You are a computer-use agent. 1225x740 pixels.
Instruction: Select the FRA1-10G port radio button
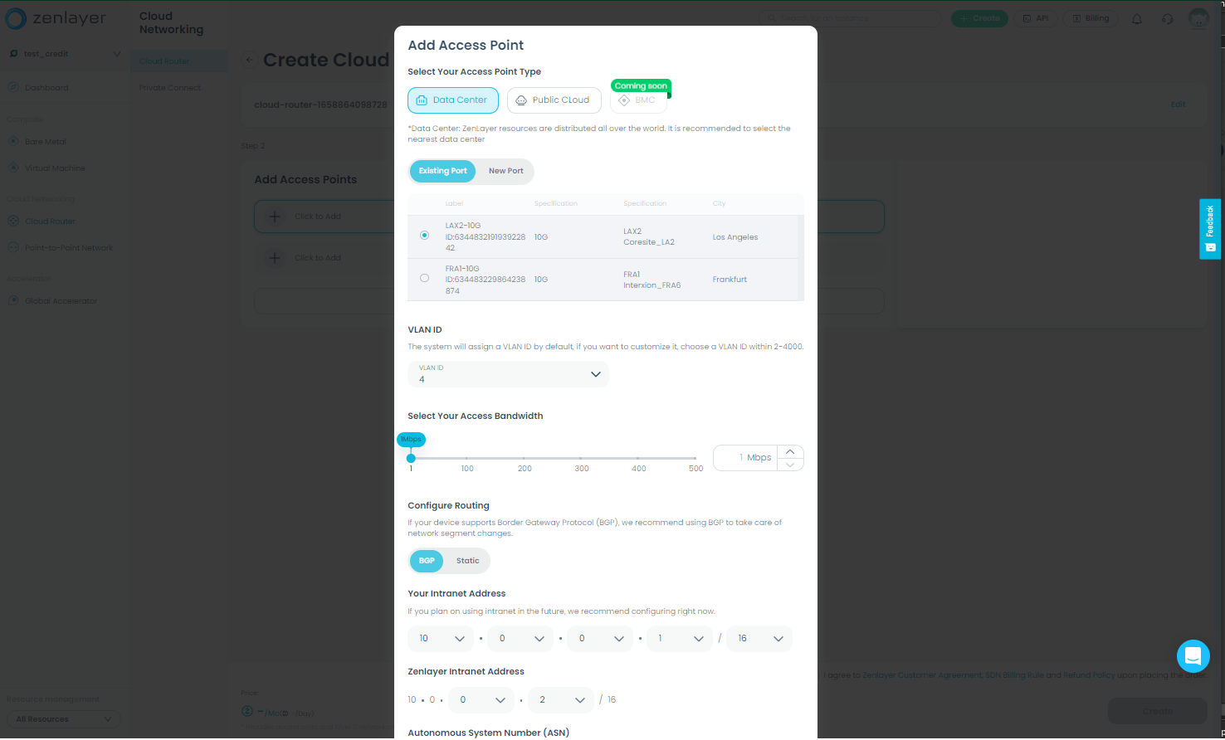pos(425,278)
